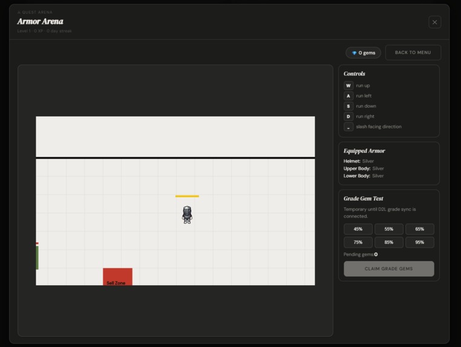Click the Helmet: Silver line
The width and height of the screenshot is (461, 347).
(359, 161)
